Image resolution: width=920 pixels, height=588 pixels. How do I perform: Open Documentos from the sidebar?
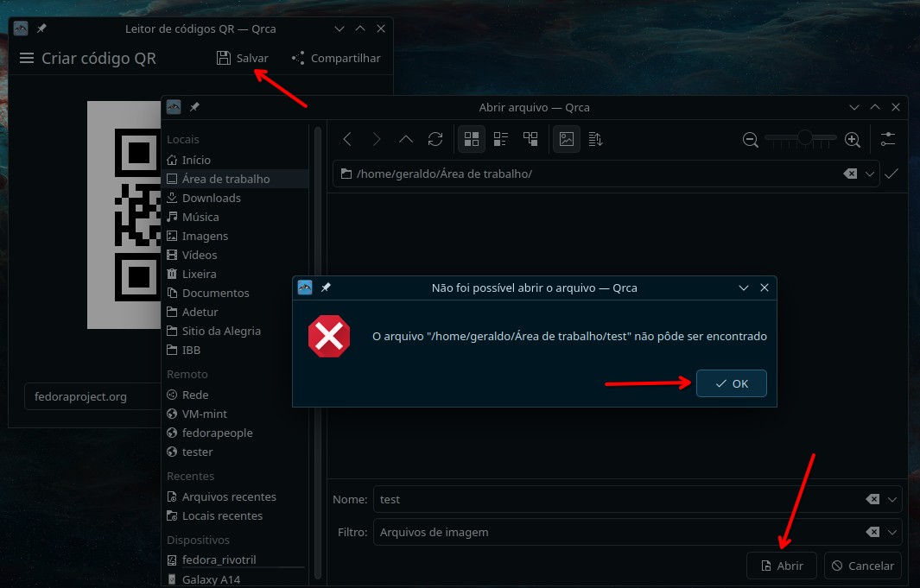235,293
